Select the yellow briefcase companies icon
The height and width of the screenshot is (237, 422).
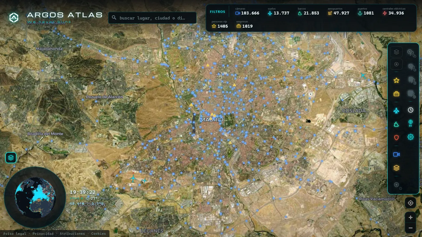coord(396,94)
